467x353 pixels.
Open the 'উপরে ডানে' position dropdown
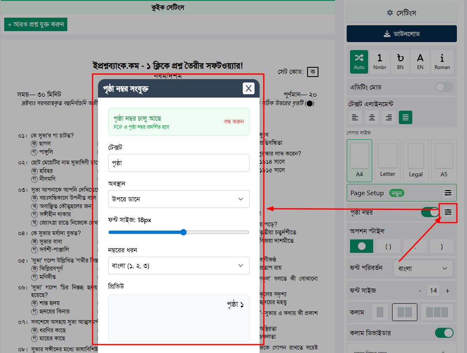click(179, 199)
